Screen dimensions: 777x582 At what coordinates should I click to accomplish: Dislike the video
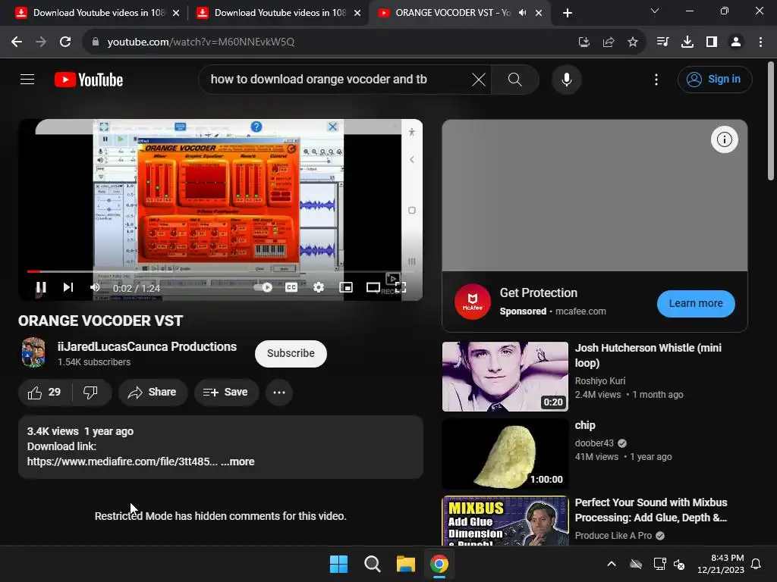pyautogui.click(x=91, y=393)
